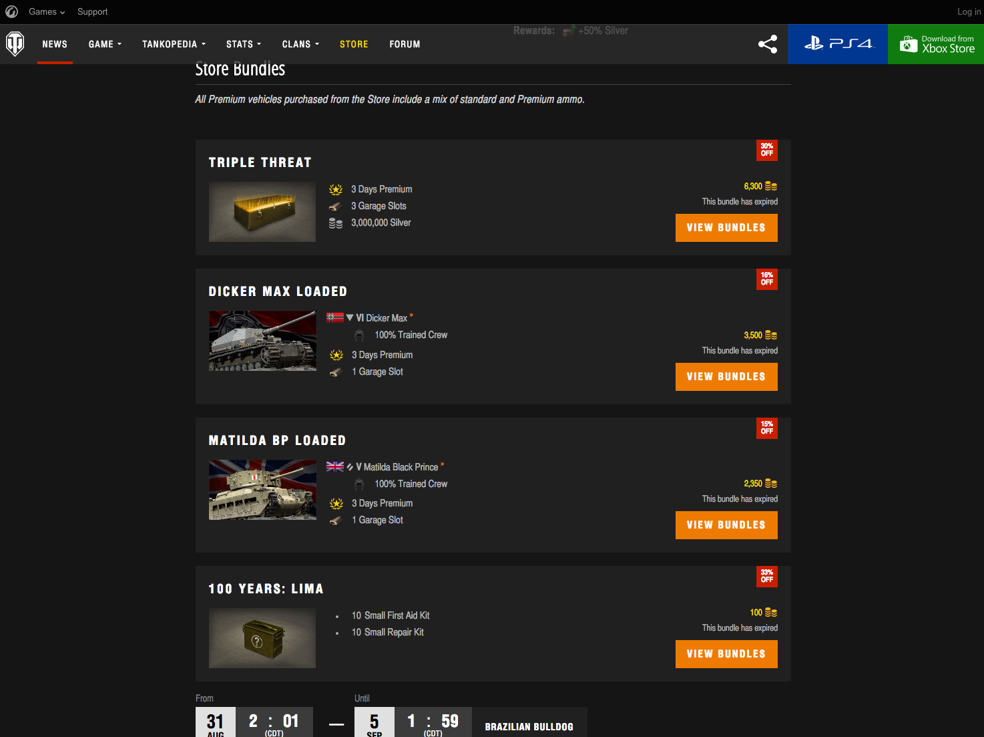Open the NEWS tab
Screen dimensions: 984x737
pos(55,44)
